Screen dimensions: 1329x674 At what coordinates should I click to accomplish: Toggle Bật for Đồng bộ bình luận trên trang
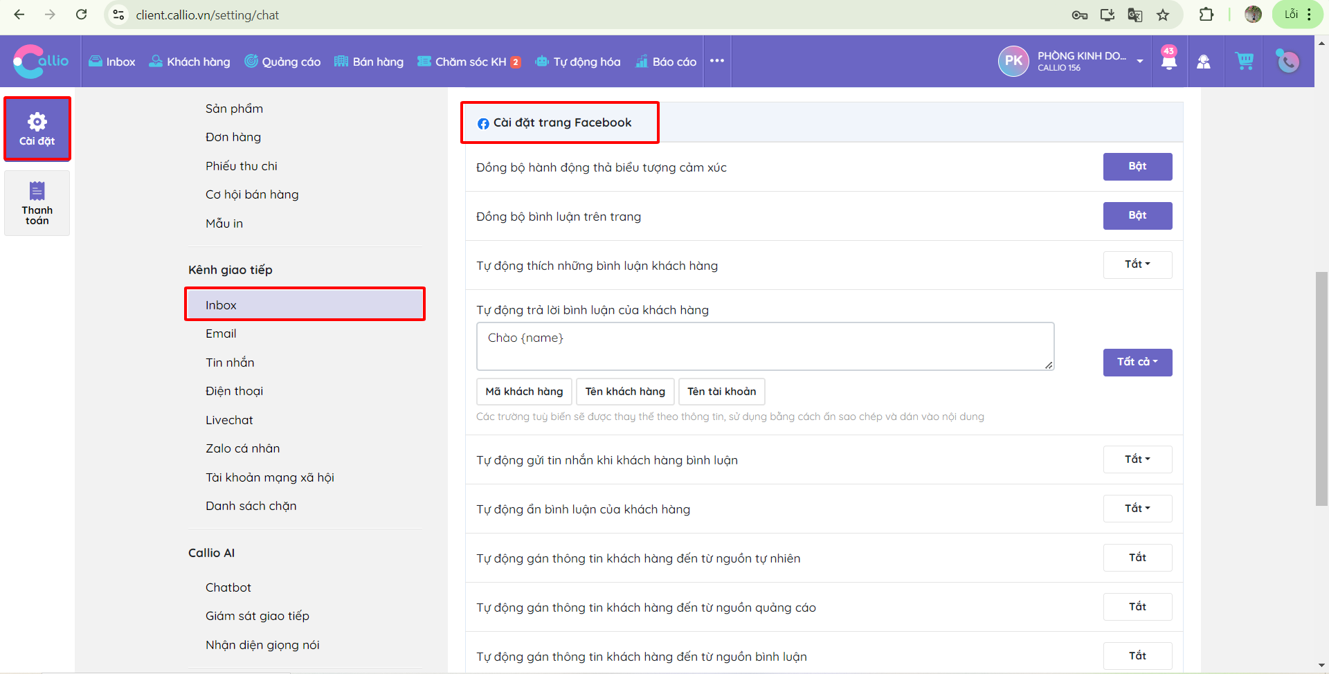click(1137, 216)
